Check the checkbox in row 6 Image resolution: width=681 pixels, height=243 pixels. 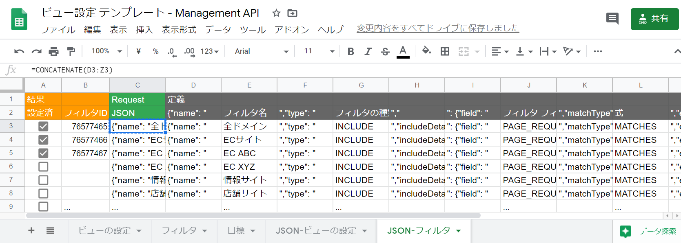(43, 166)
